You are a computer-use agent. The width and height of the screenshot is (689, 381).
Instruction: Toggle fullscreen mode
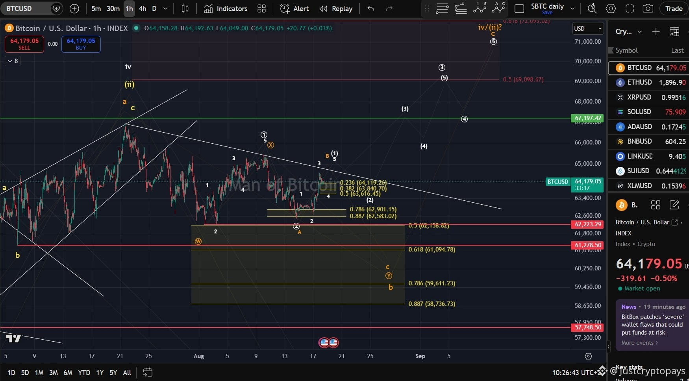pyautogui.click(x=630, y=8)
